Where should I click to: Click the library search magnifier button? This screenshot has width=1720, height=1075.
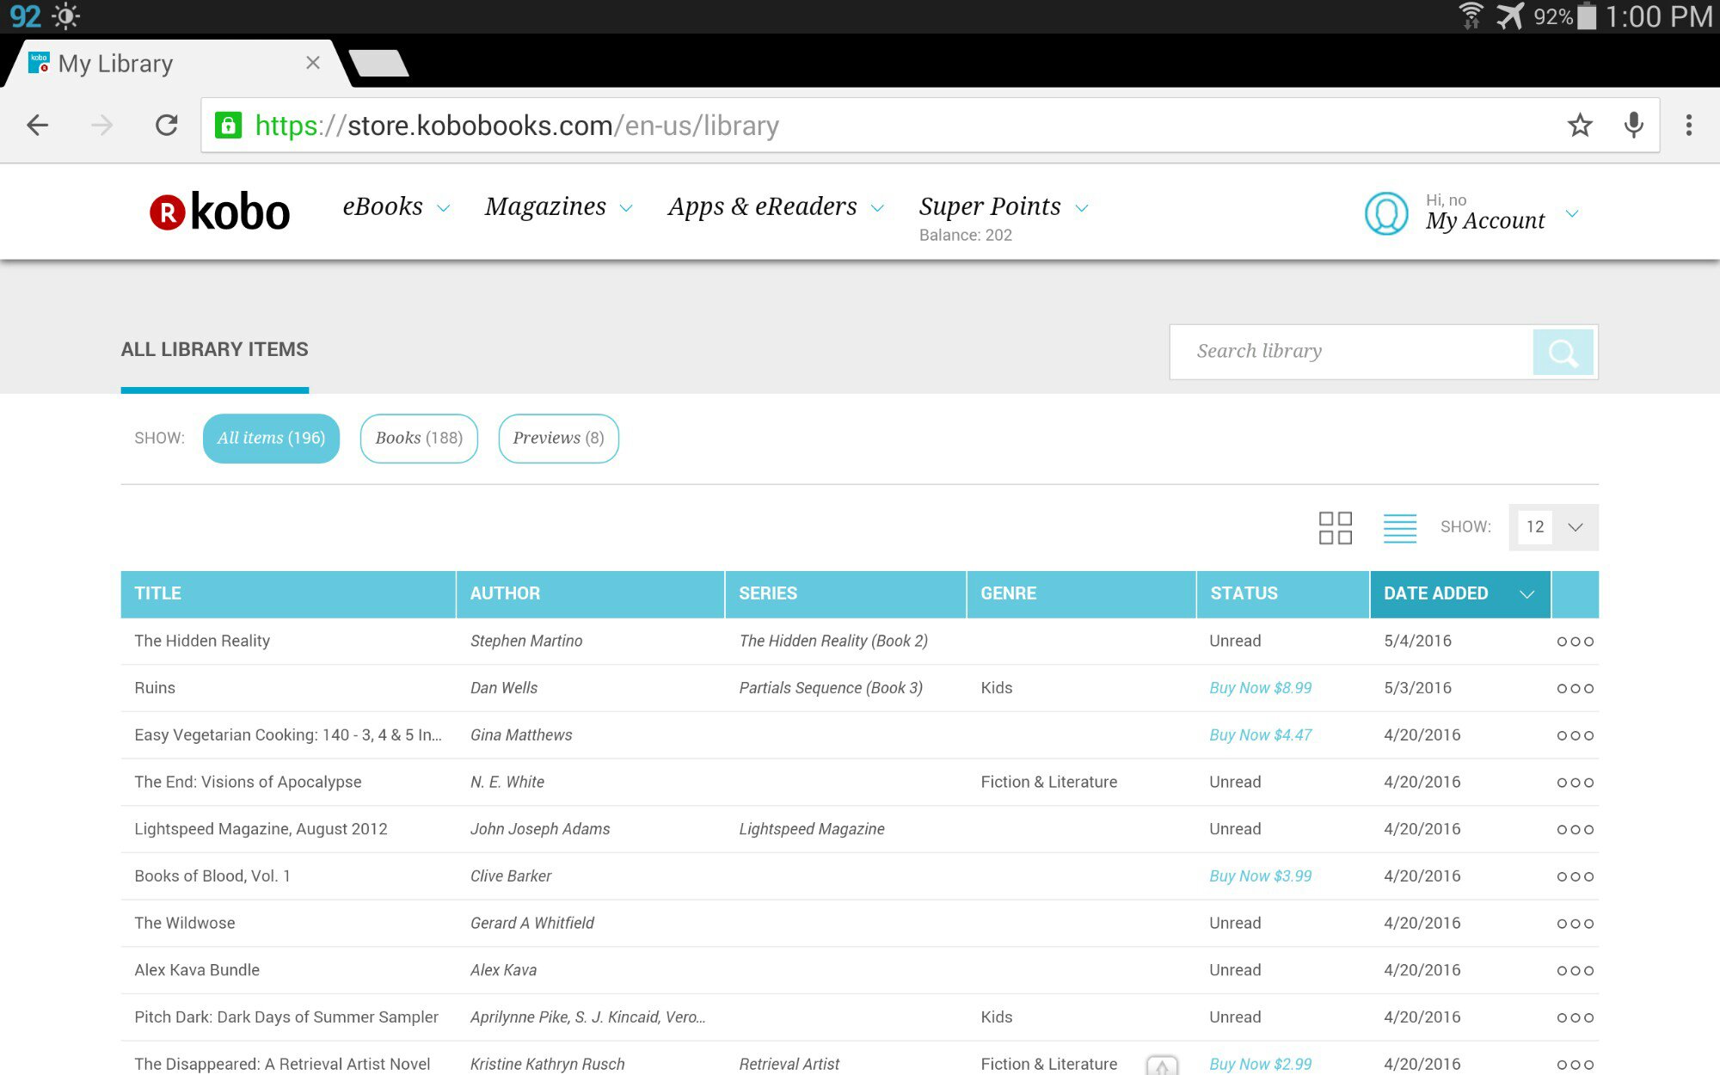pos(1563,352)
